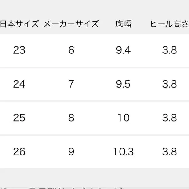Click Japan size 24 cell

pyautogui.click(x=19, y=84)
